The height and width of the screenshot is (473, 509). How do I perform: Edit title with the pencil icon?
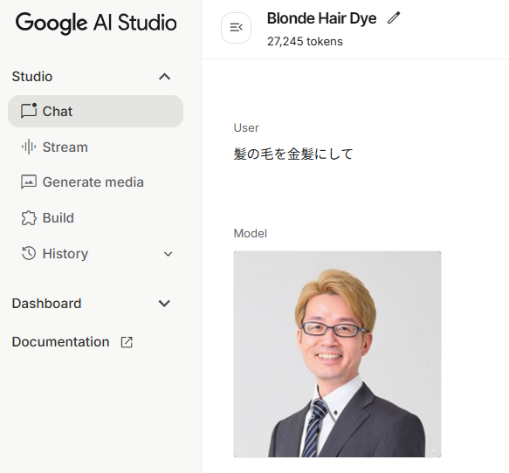point(394,17)
